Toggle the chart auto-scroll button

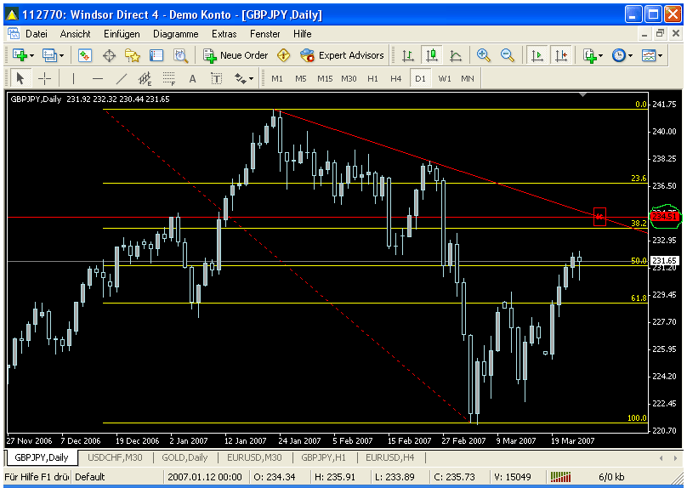(x=537, y=55)
